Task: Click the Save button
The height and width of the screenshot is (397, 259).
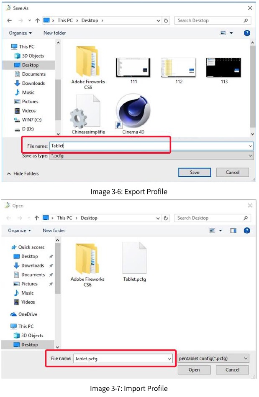Action: pos(194,172)
